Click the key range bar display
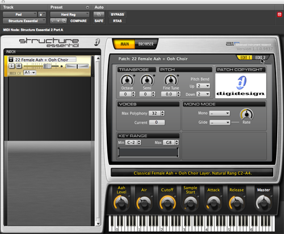The image size is (284, 234). [148, 152]
